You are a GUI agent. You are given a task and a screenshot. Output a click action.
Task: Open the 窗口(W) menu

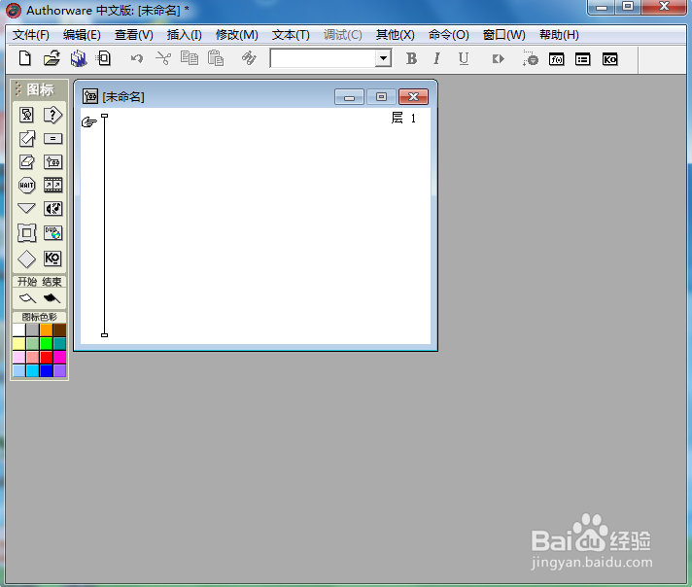pos(504,35)
